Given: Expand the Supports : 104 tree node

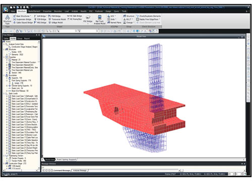Looking at the screenshot, I should coord(7,78).
